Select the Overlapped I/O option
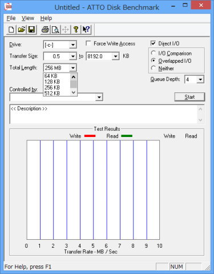 (154, 61)
